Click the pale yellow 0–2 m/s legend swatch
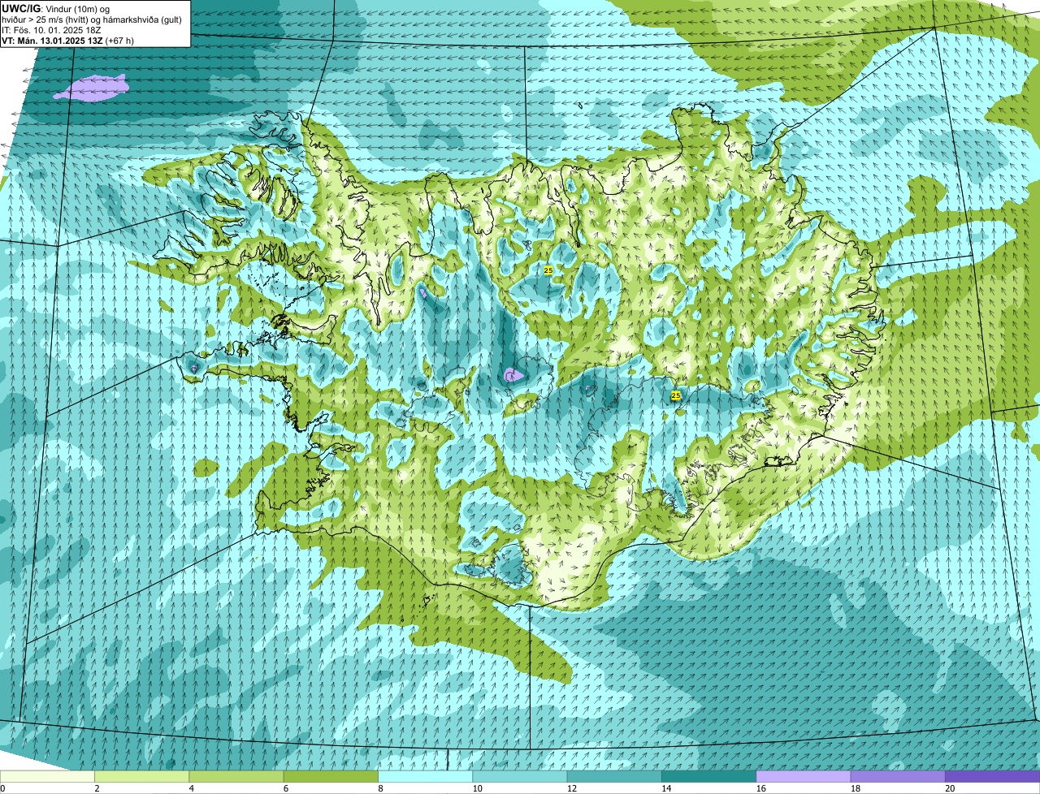Viewport: 1040px width, 794px height. tap(47, 777)
